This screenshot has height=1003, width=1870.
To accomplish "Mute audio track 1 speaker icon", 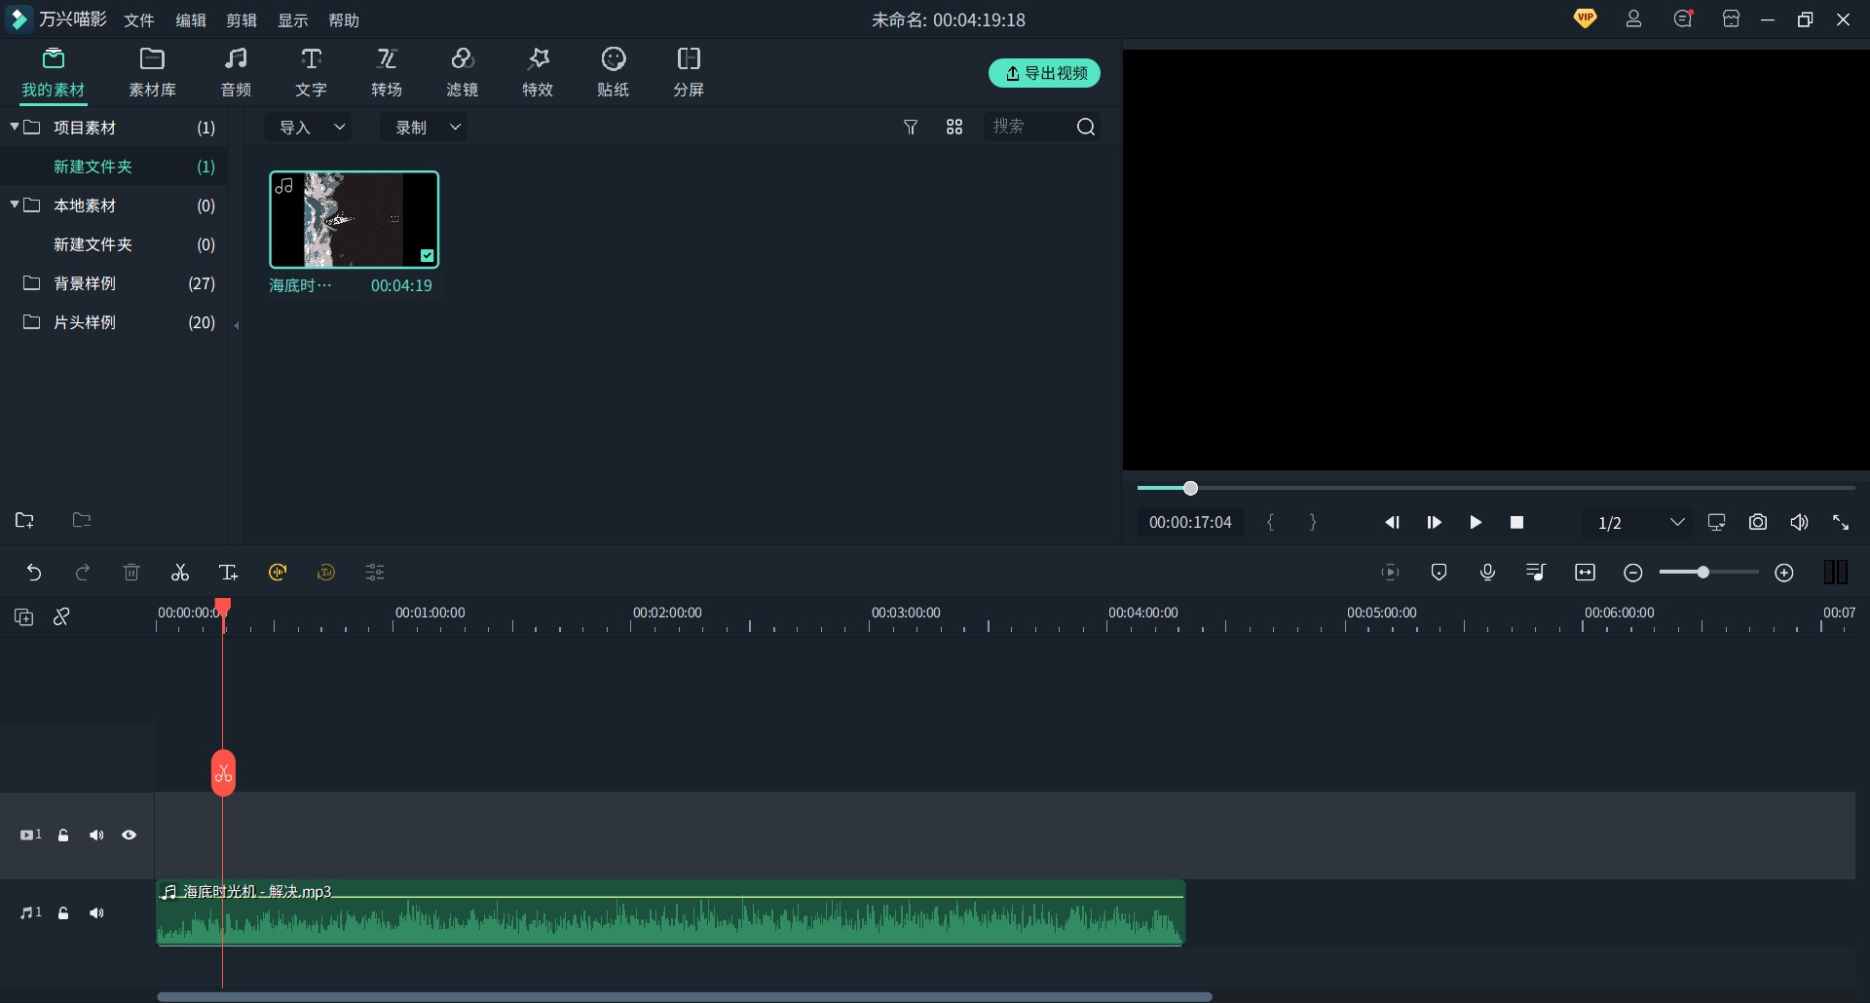I will 96,912.
